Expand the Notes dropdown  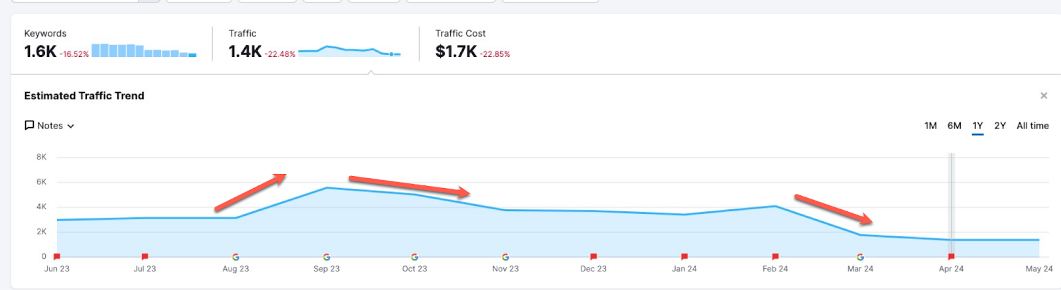50,126
